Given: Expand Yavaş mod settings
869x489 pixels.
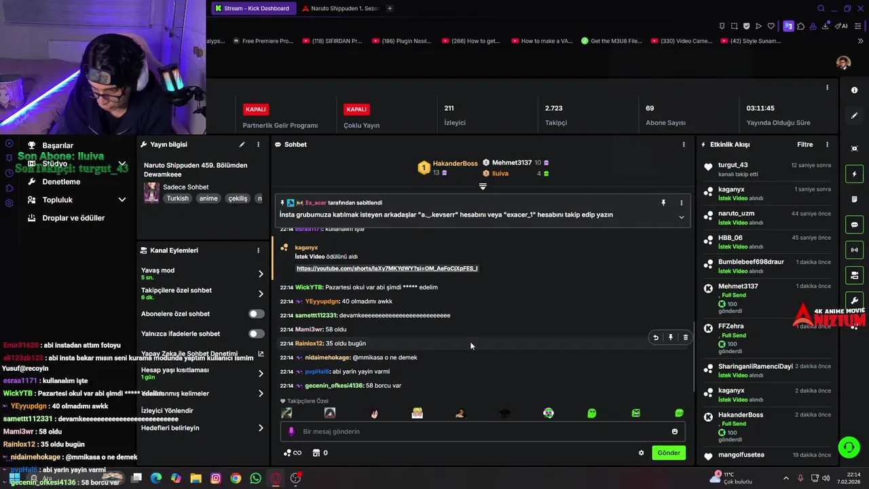Looking at the screenshot, I should click(261, 274).
